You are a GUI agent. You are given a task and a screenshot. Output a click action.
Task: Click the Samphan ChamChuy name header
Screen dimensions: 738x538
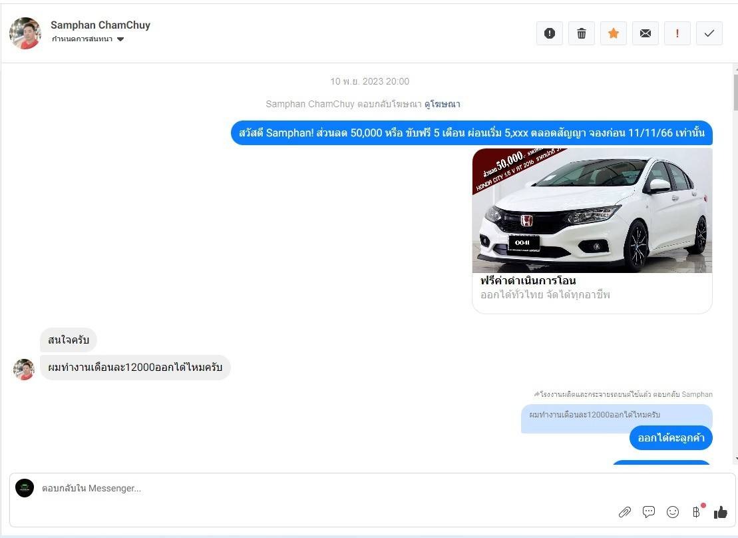point(100,25)
